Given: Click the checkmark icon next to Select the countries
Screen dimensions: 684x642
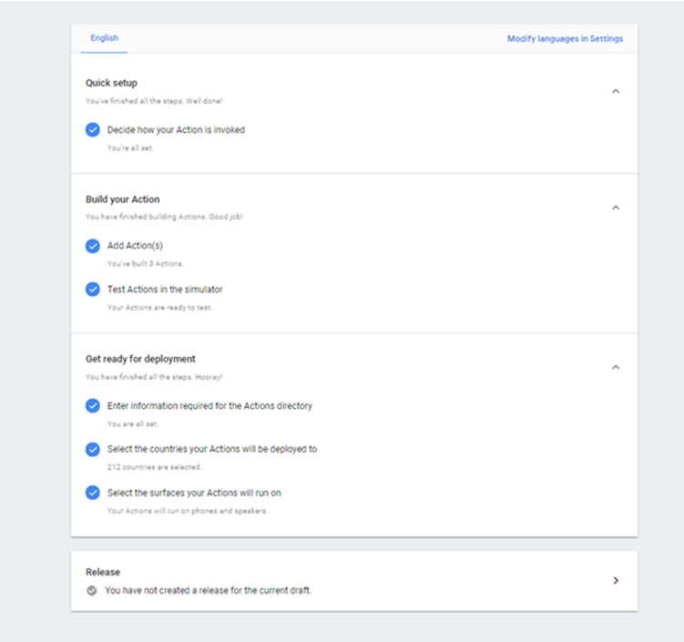Looking at the screenshot, I should pyautogui.click(x=93, y=450).
